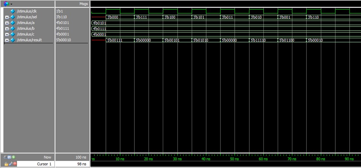The width and height of the screenshot is (361, 168).
Task: Click the 5'b00010 segment on result waveform
Action: tap(333, 40)
